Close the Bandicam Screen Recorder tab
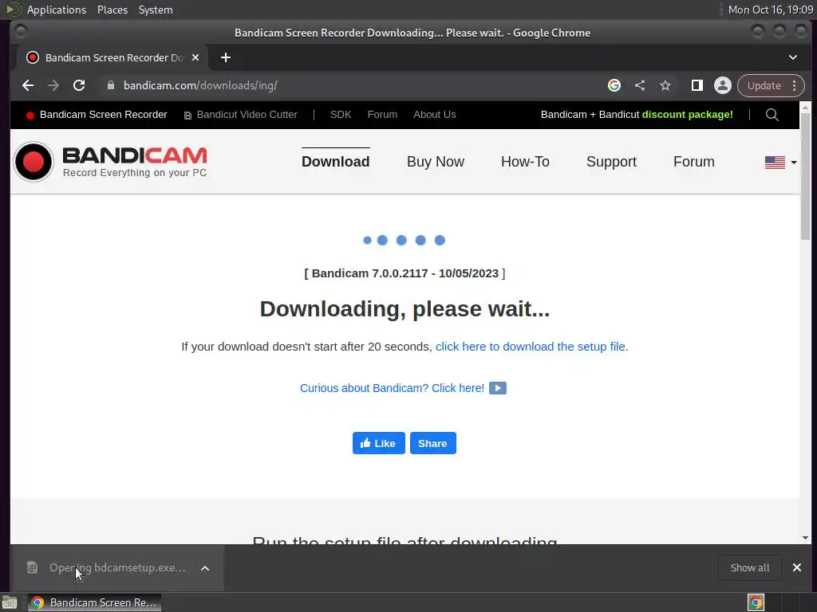 [195, 57]
